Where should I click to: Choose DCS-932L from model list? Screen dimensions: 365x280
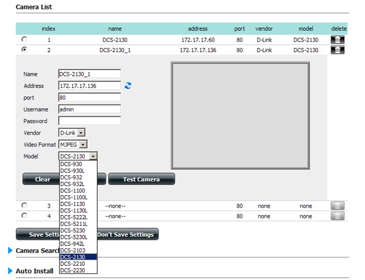pos(78,184)
